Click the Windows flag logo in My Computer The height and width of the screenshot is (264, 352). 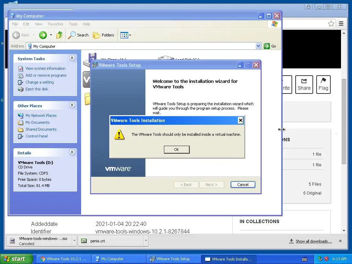(x=274, y=24)
